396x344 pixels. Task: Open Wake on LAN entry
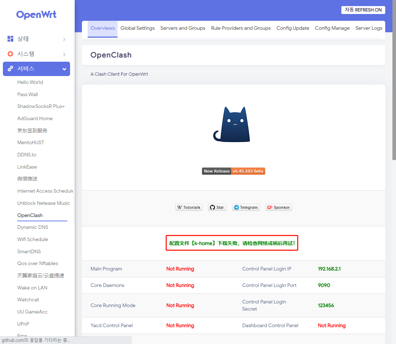(32, 288)
